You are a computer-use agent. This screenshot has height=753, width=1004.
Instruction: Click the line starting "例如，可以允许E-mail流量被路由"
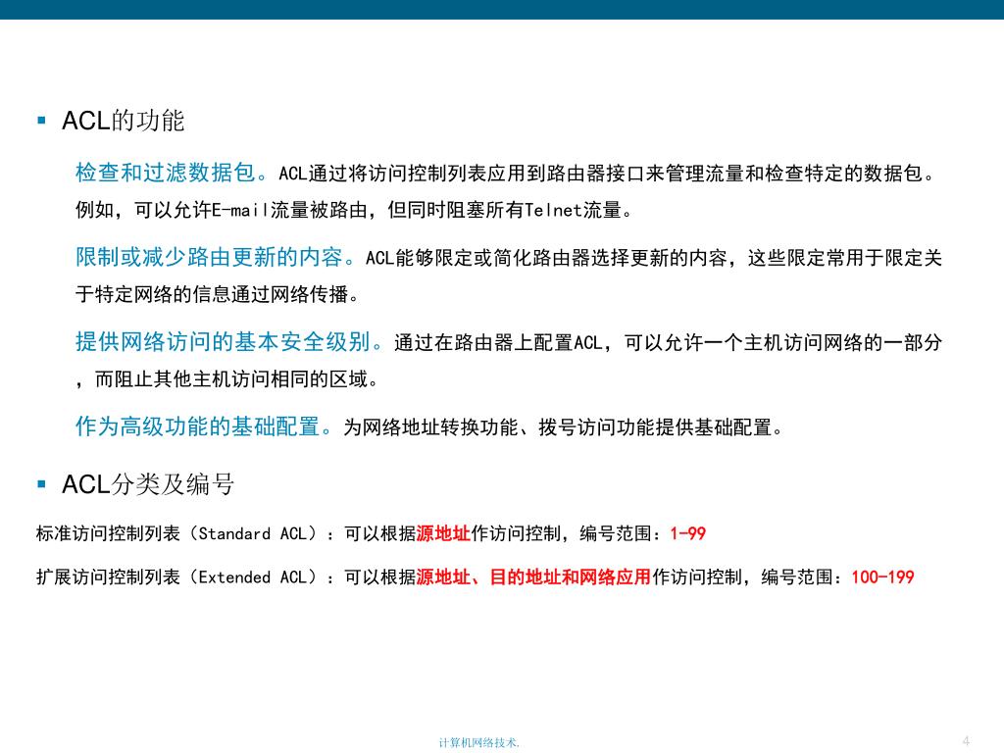pyautogui.click(x=354, y=210)
